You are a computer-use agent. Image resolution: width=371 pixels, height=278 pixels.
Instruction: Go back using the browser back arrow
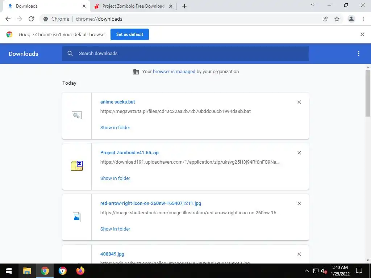[x=8, y=19]
